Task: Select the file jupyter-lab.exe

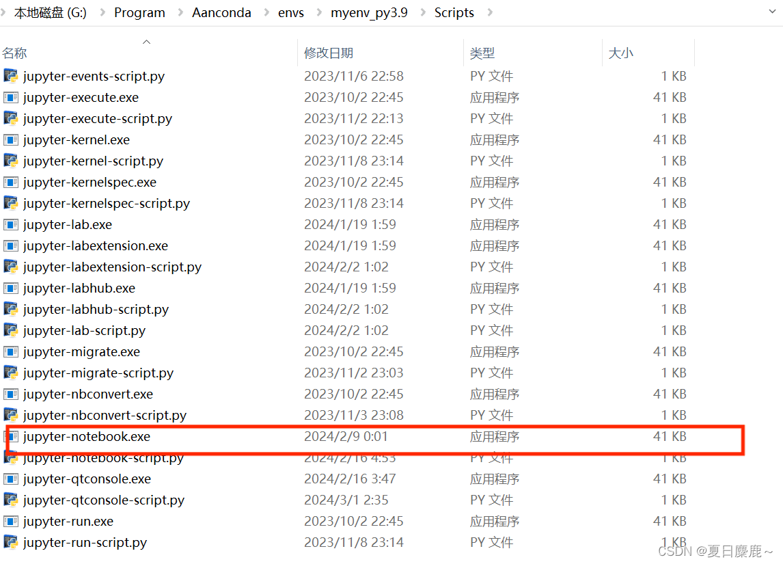Action: pos(68,225)
